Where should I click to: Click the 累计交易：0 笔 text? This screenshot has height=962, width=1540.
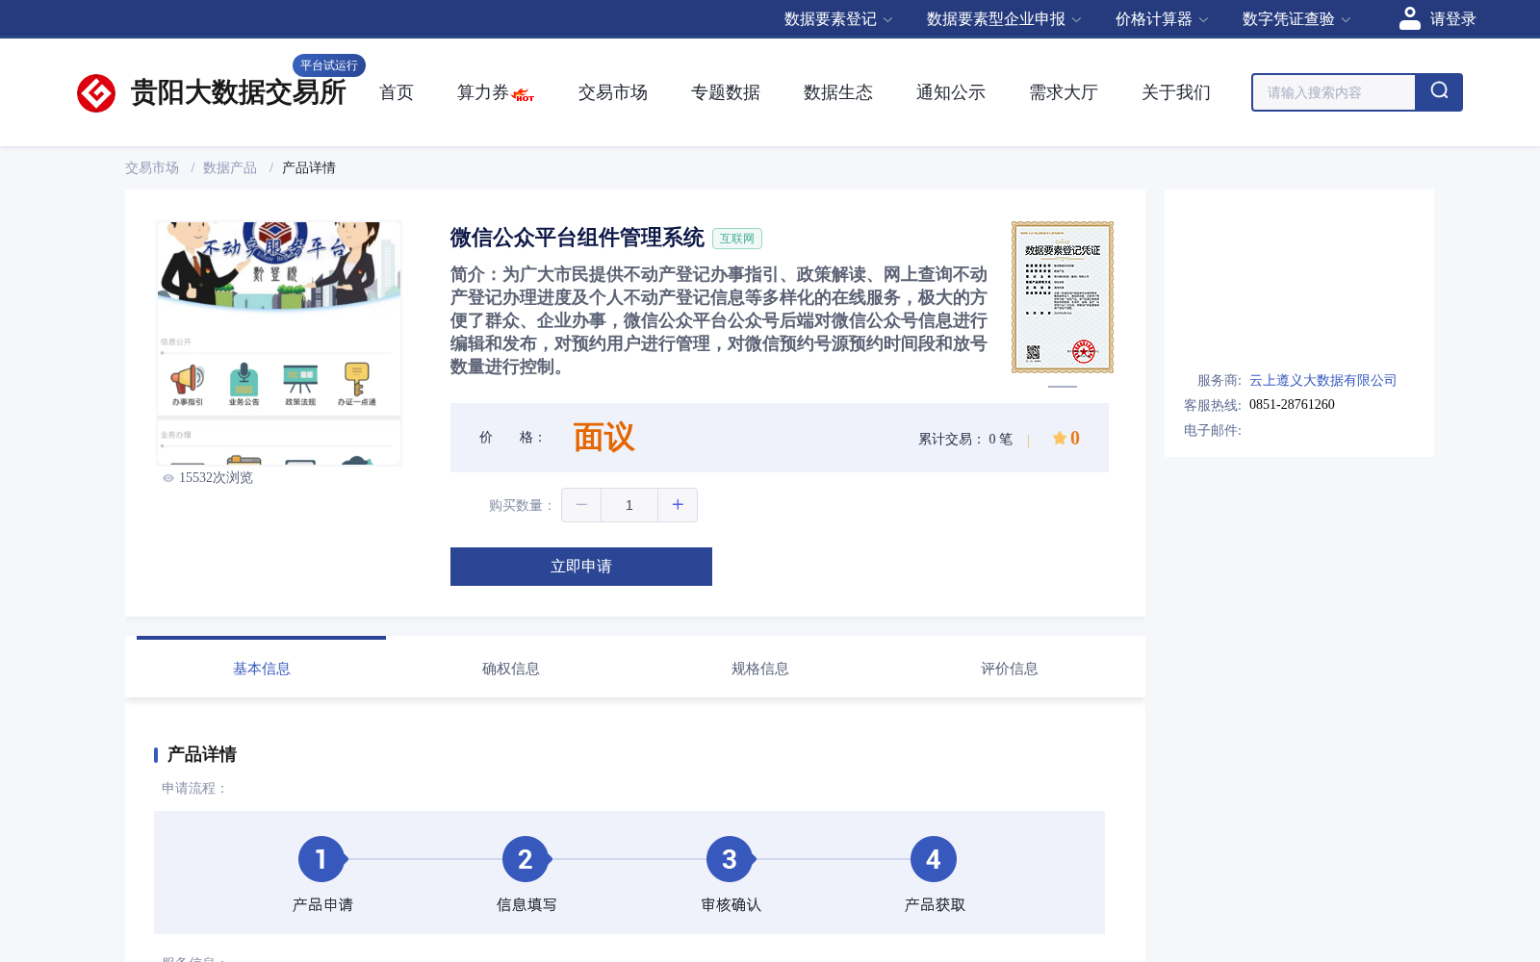click(x=965, y=440)
